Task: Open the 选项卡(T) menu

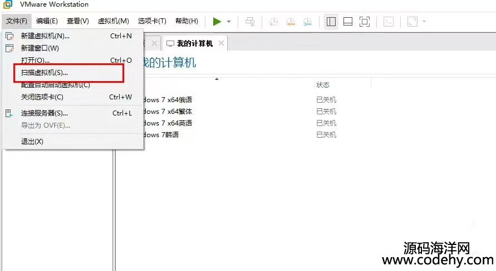Action: (x=152, y=21)
